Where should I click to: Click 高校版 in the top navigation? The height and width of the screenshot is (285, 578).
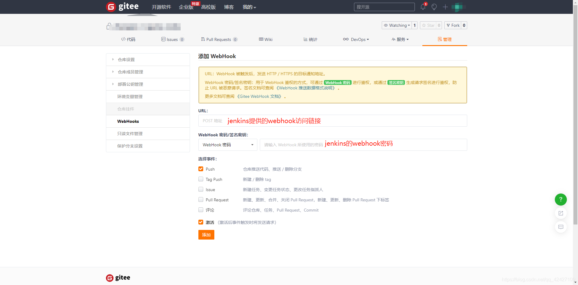pyautogui.click(x=208, y=7)
